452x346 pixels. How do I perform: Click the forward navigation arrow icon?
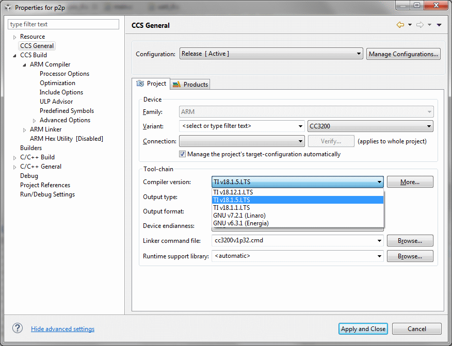[419, 25]
